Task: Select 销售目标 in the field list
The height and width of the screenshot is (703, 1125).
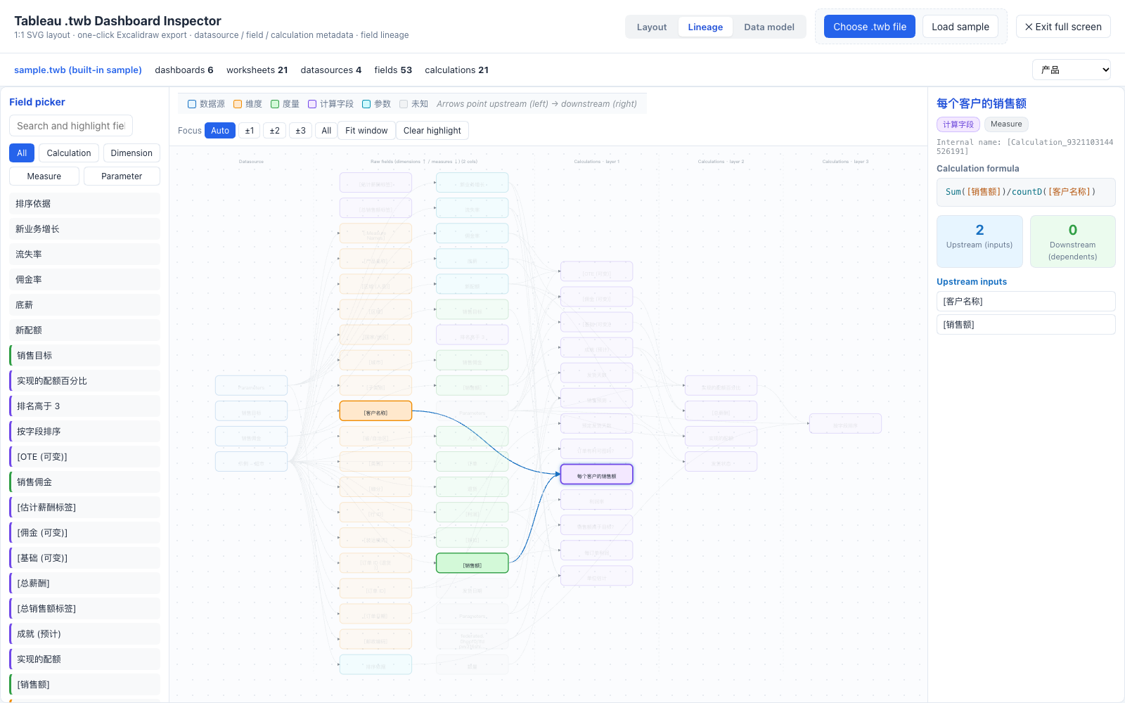Action: click(84, 356)
